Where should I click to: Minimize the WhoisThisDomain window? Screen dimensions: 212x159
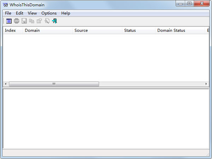point(180,4)
